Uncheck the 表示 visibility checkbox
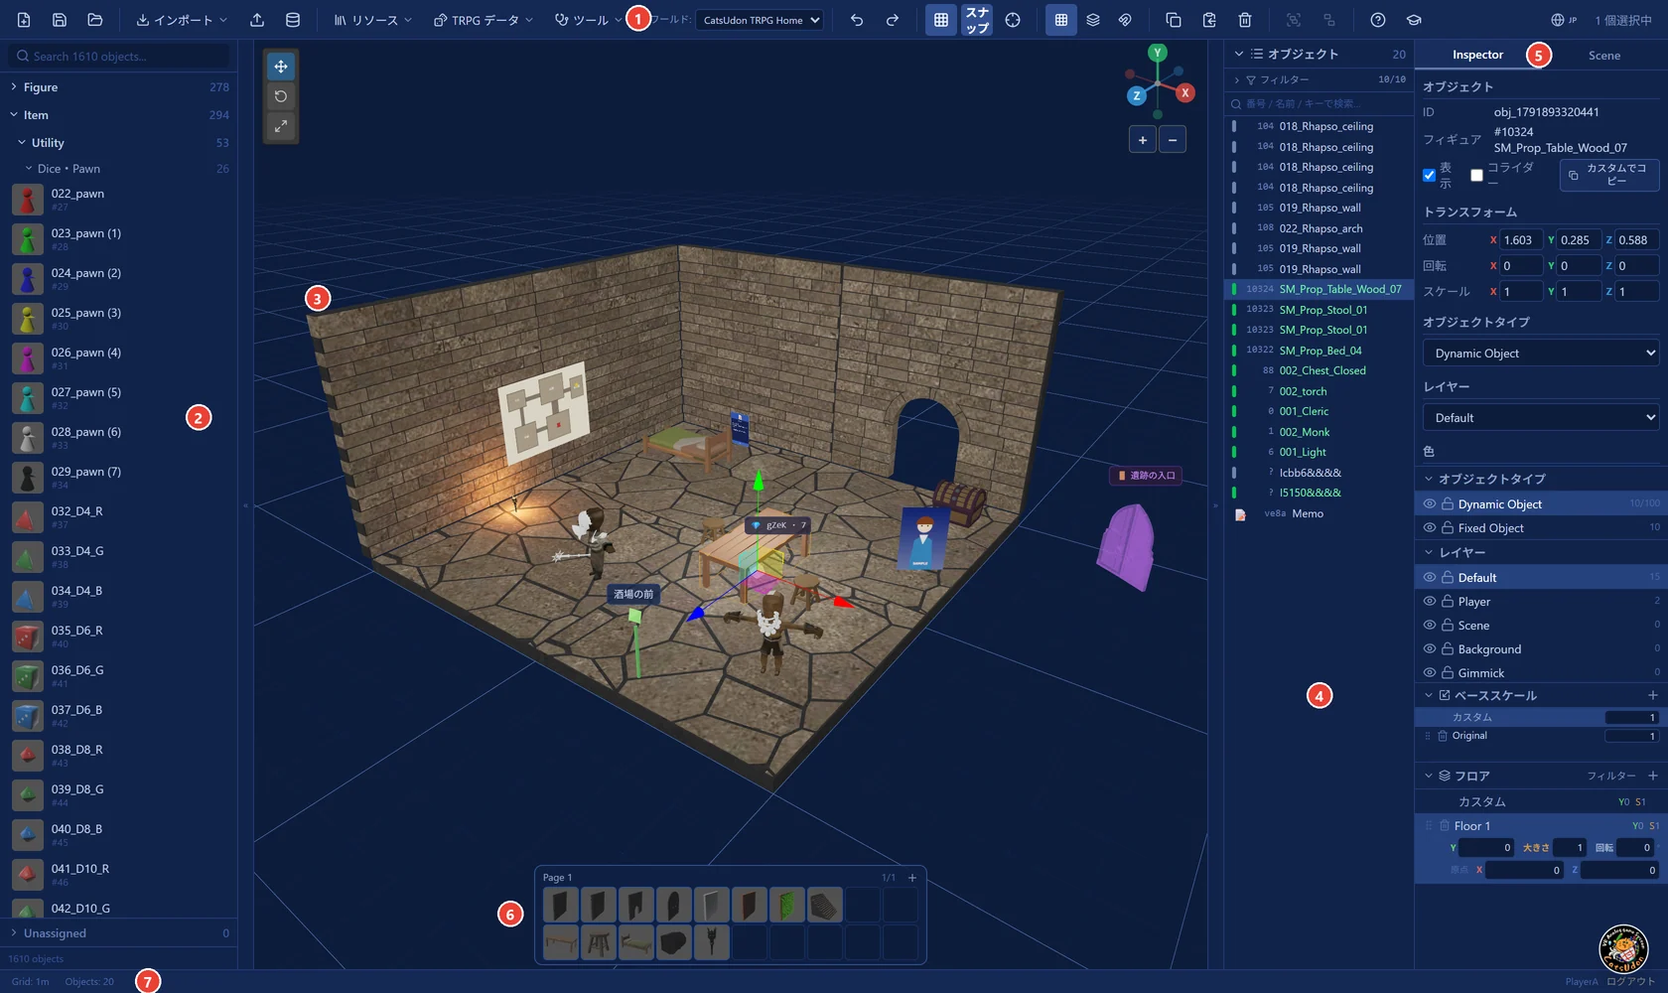This screenshot has width=1668, height=993. [x=1430, y=175]
